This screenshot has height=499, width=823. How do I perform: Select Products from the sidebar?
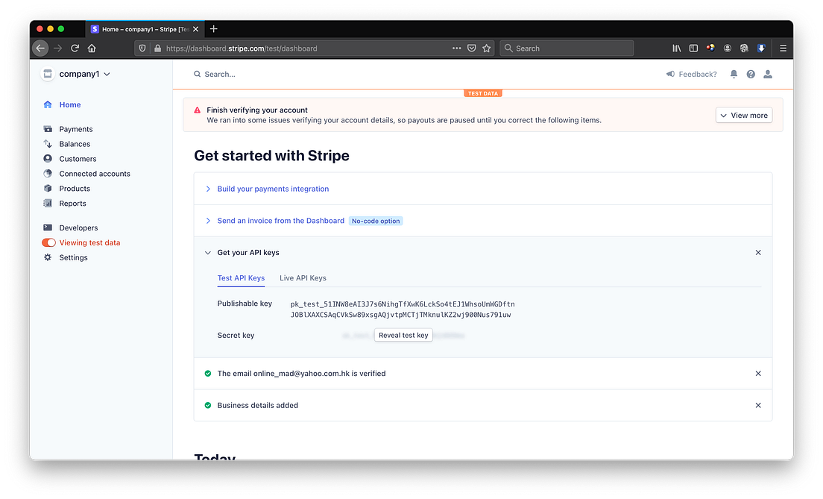click(73, 188)
